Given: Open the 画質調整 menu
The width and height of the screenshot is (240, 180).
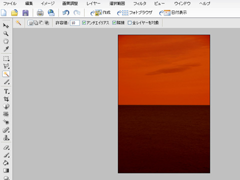Looking at the screenshot, I should [70, 3].
